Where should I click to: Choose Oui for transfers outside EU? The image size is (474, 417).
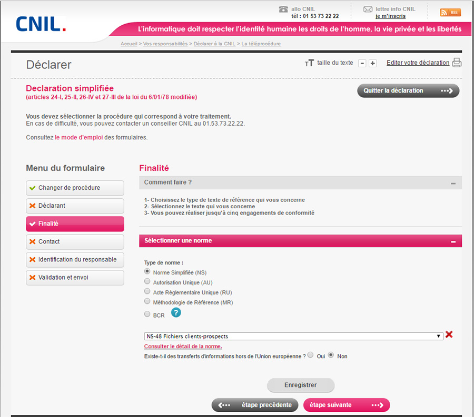point(310,355)
